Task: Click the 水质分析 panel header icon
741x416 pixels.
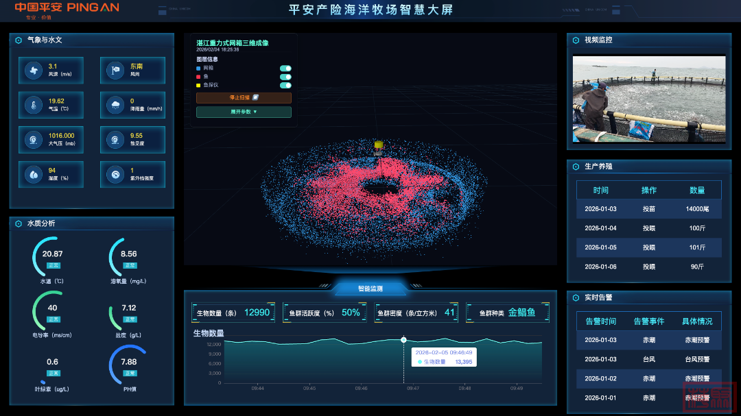Action: (x=19, y=223)
